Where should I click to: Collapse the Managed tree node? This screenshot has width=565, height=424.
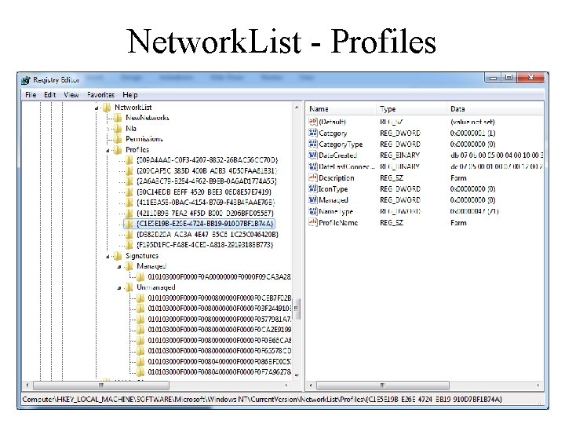click(118, 267)
